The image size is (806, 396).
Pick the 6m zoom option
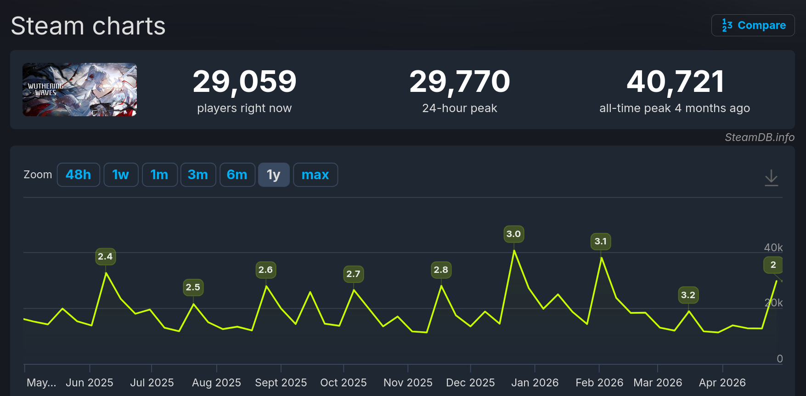tap(237, 175)
